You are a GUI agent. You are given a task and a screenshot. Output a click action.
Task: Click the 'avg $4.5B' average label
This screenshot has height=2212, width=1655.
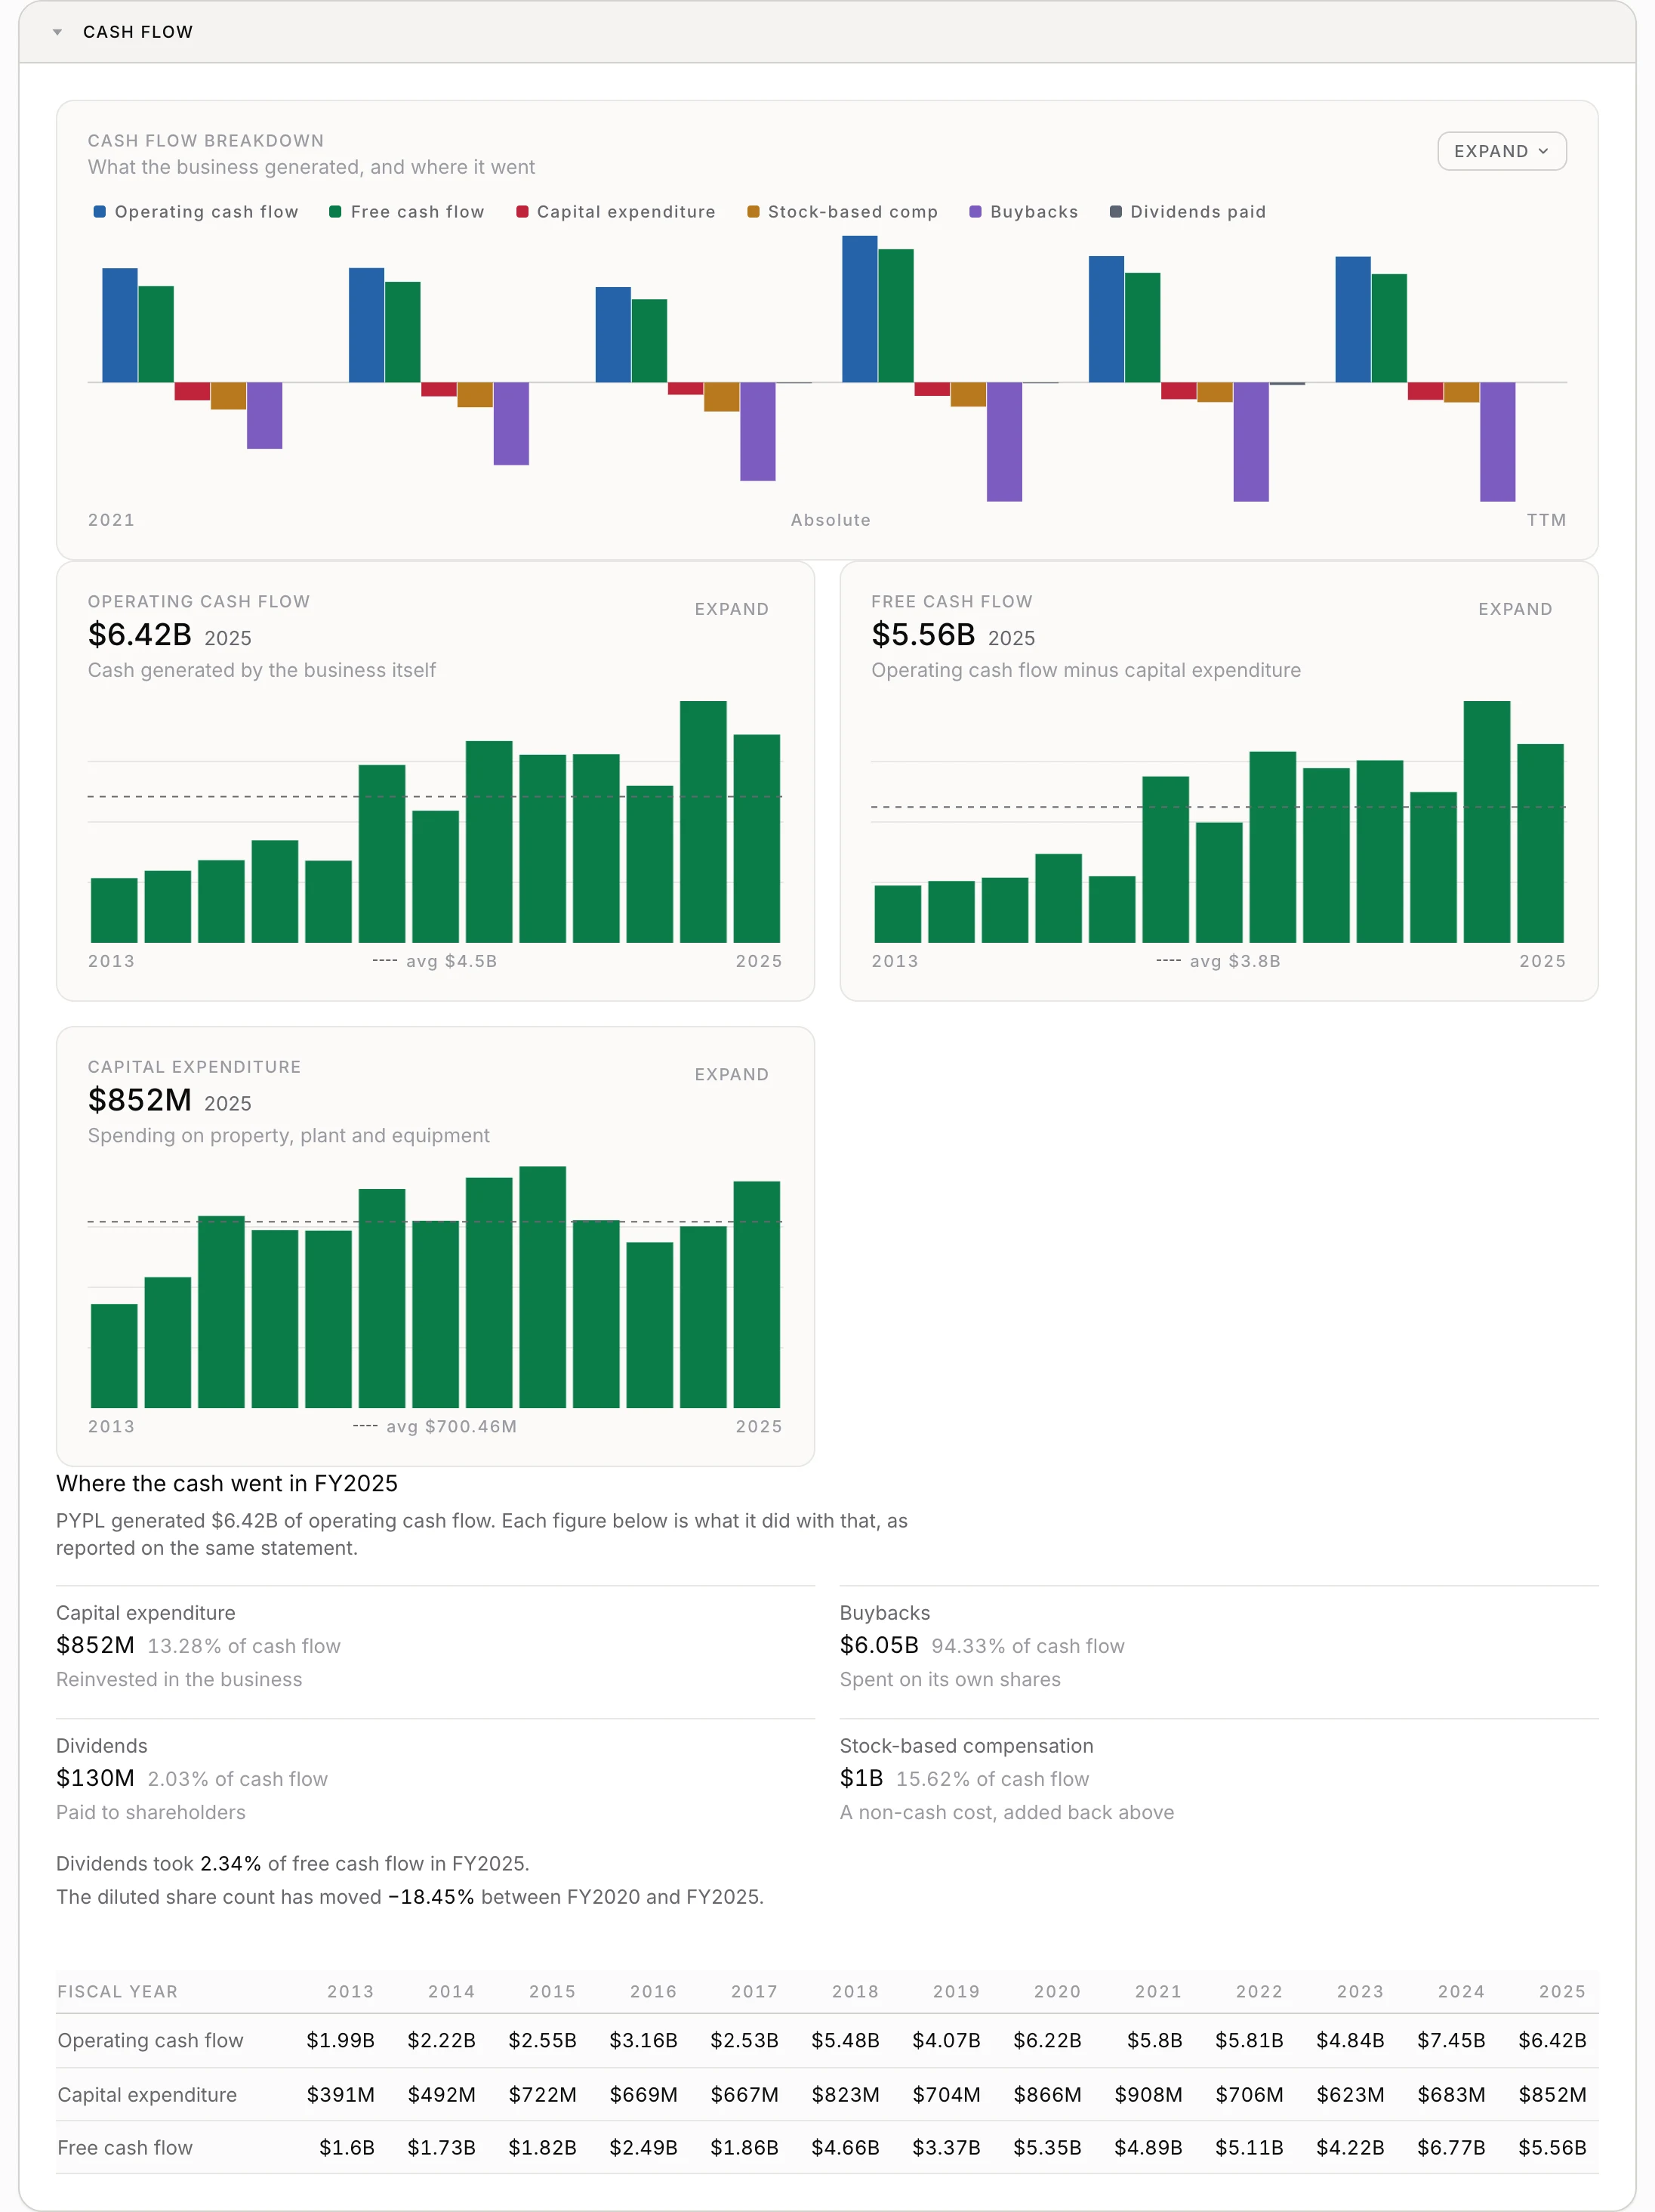pyautogui.click(x=451, y=961)
